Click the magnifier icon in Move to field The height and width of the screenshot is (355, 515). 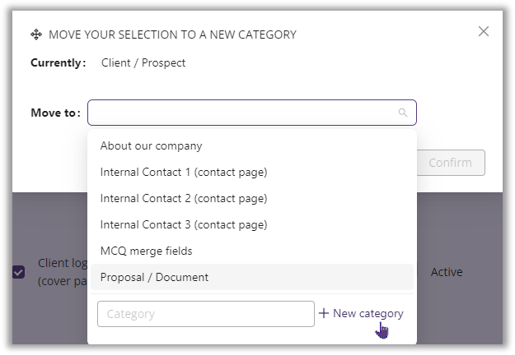click(403, 113)
